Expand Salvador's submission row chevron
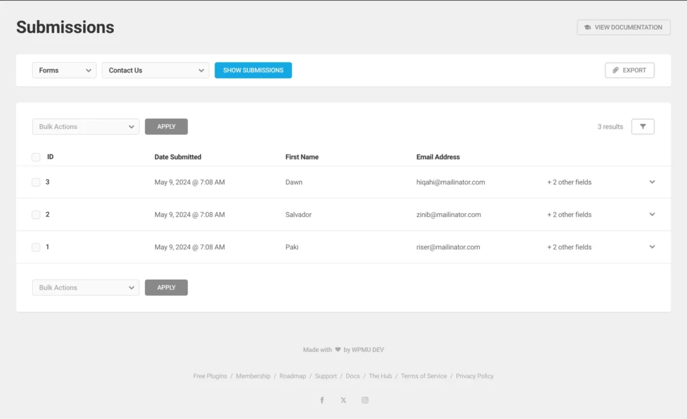687x419 pixels. (x=652, y=215)
